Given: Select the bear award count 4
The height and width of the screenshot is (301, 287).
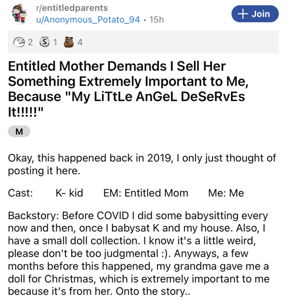Looking at the screenshot, I should 80,42.
